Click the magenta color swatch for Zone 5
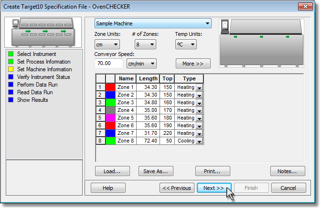321x209 pixels. 110,118
